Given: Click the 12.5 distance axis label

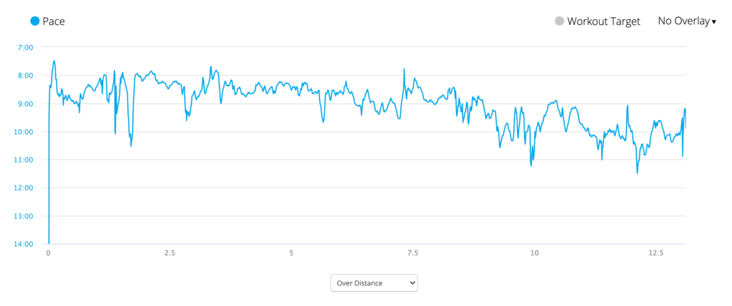Looking at the screenshot, I should [656, 253].
